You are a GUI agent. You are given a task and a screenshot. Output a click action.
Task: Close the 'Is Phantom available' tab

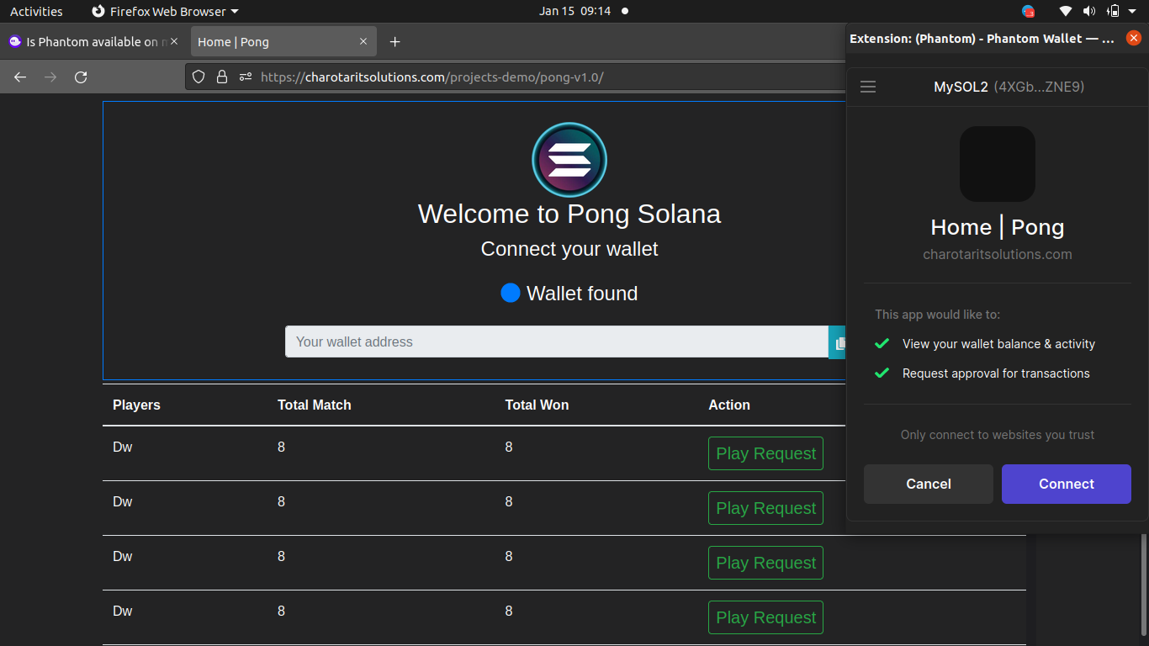tap(174, 41)
